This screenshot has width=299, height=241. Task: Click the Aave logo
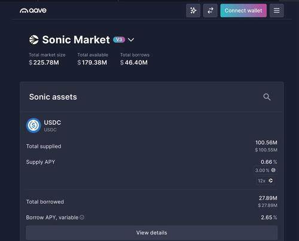click(x=33, y=10)
